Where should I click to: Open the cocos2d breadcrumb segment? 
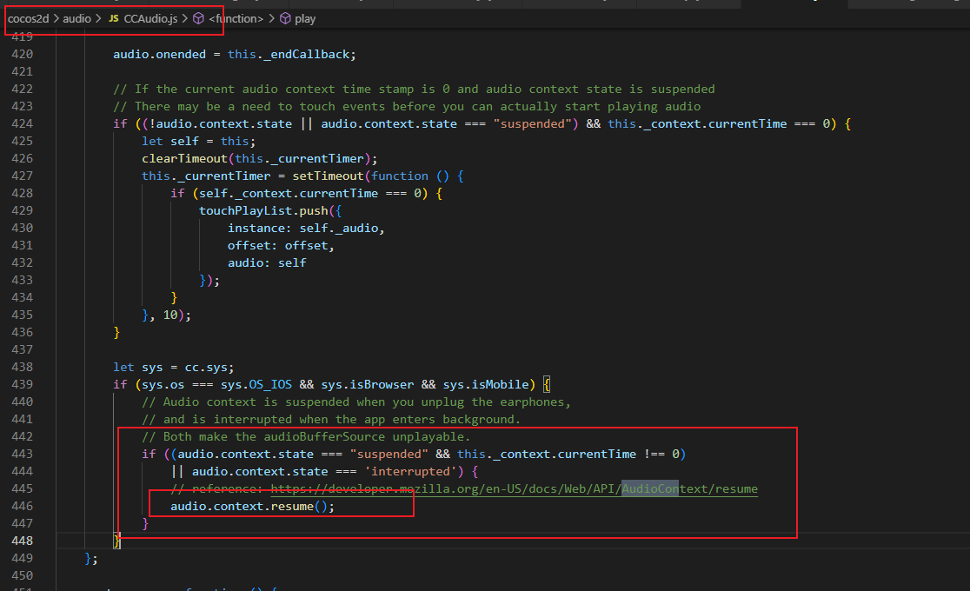[x=29, y=18]
